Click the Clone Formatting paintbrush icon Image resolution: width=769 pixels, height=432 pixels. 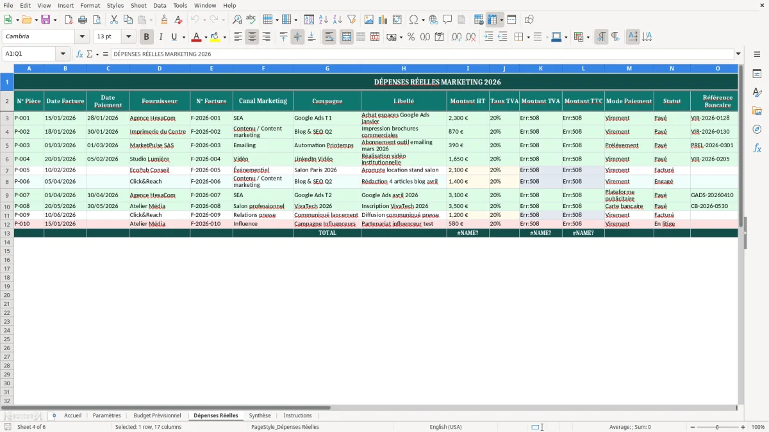click(164, 20)
